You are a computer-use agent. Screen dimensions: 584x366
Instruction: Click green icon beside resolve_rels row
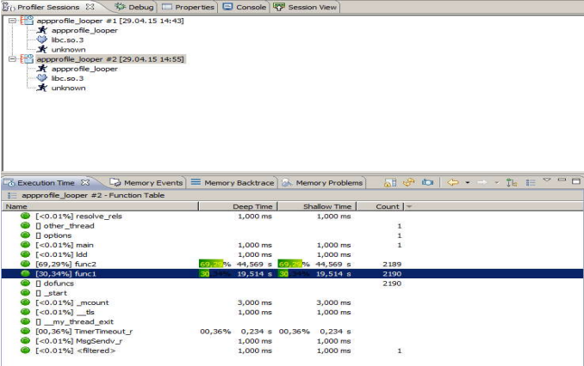[x=25, y=216]
